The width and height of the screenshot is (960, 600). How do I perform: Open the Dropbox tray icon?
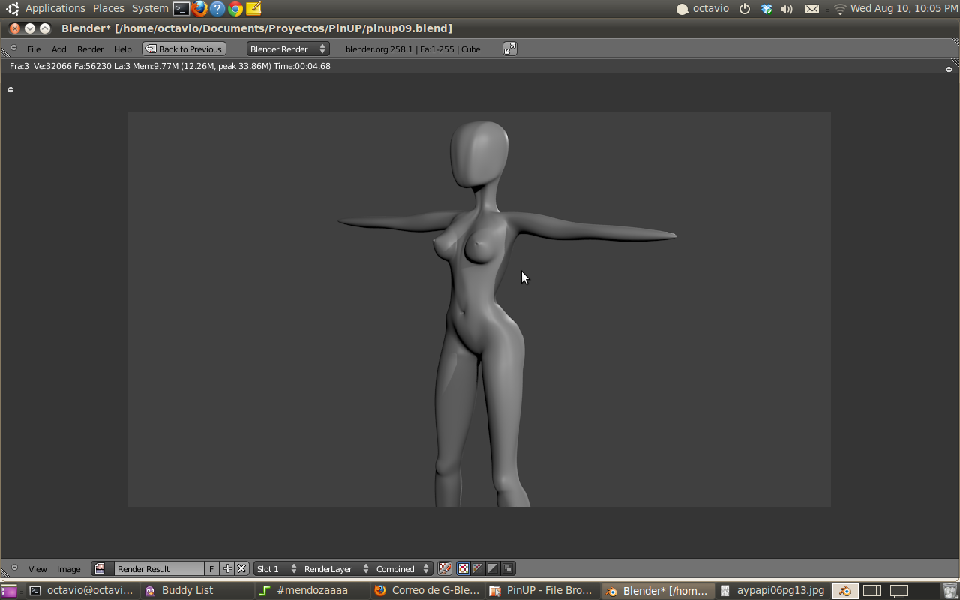tap(766, 9)
